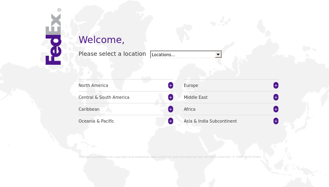
Task: Click the copyright notice text
Action: [x=170, y=157]
